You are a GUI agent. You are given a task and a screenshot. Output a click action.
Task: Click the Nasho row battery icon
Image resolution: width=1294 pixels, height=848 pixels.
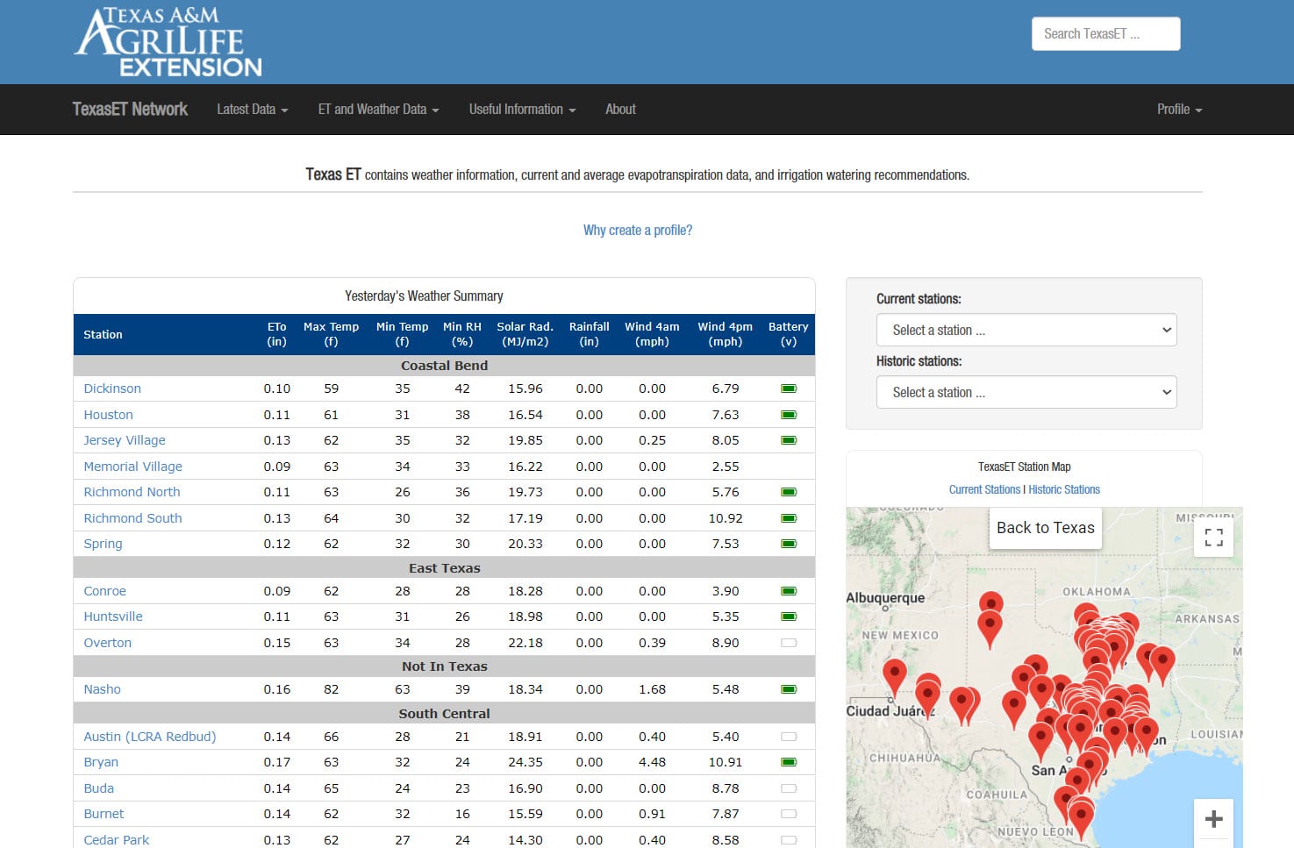coord(789,689)
